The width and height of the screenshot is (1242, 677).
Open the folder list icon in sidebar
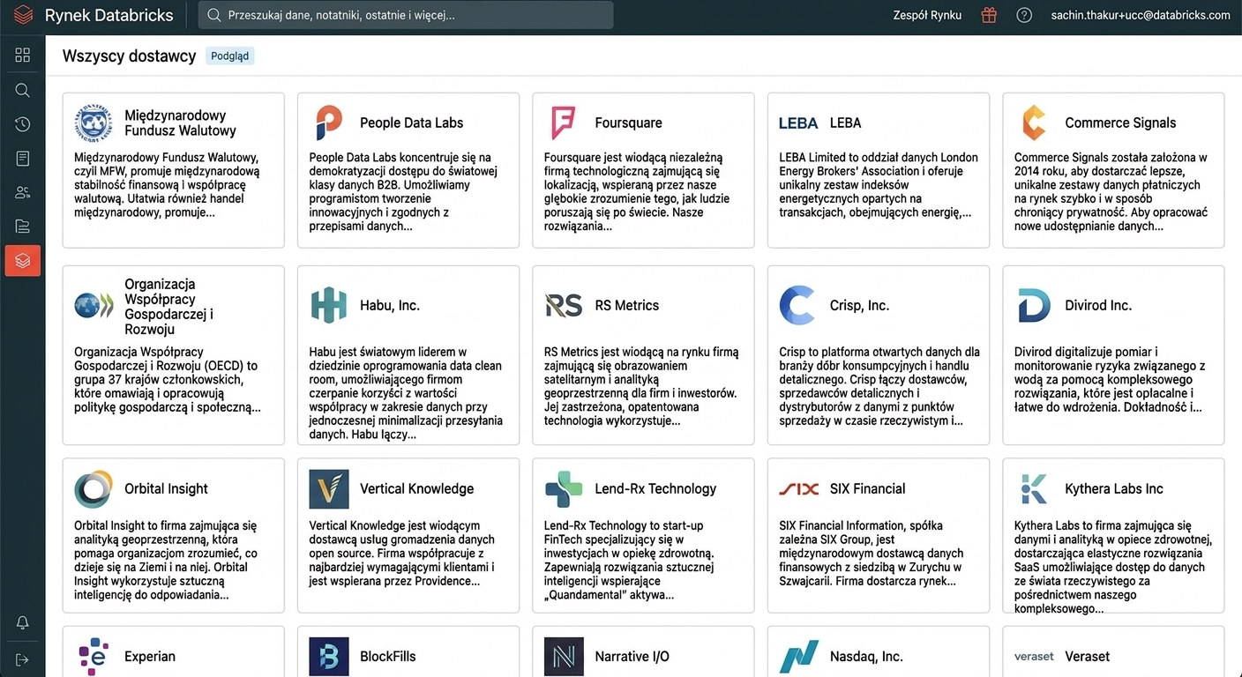(x=23, y=227)
